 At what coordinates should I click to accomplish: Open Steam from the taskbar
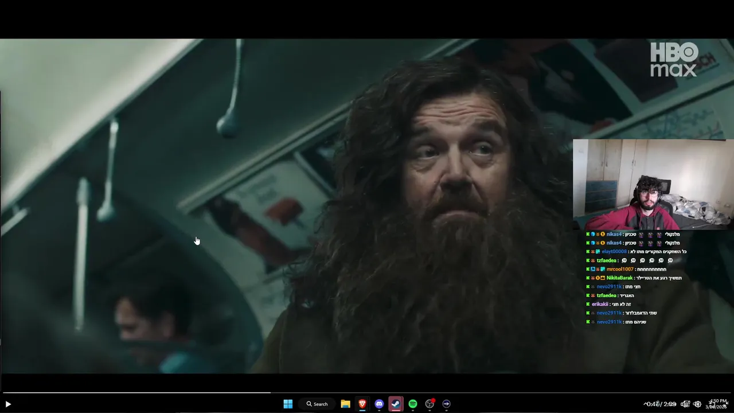click(396, 404)
